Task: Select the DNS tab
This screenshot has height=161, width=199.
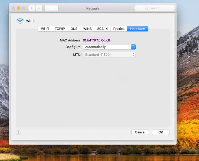Action: click(74, 29)
